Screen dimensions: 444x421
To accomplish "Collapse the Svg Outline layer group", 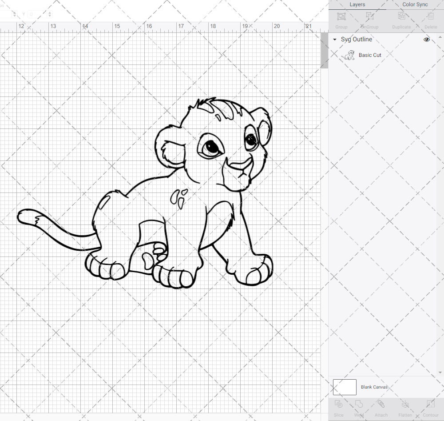I will 335,40.
